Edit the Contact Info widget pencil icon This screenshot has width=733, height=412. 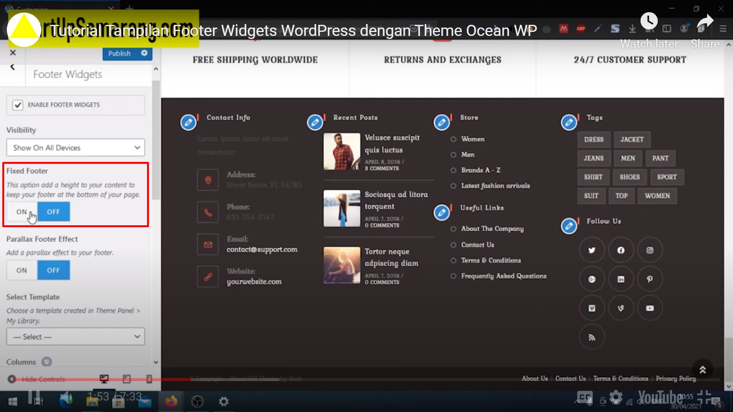tap(188, 123)
